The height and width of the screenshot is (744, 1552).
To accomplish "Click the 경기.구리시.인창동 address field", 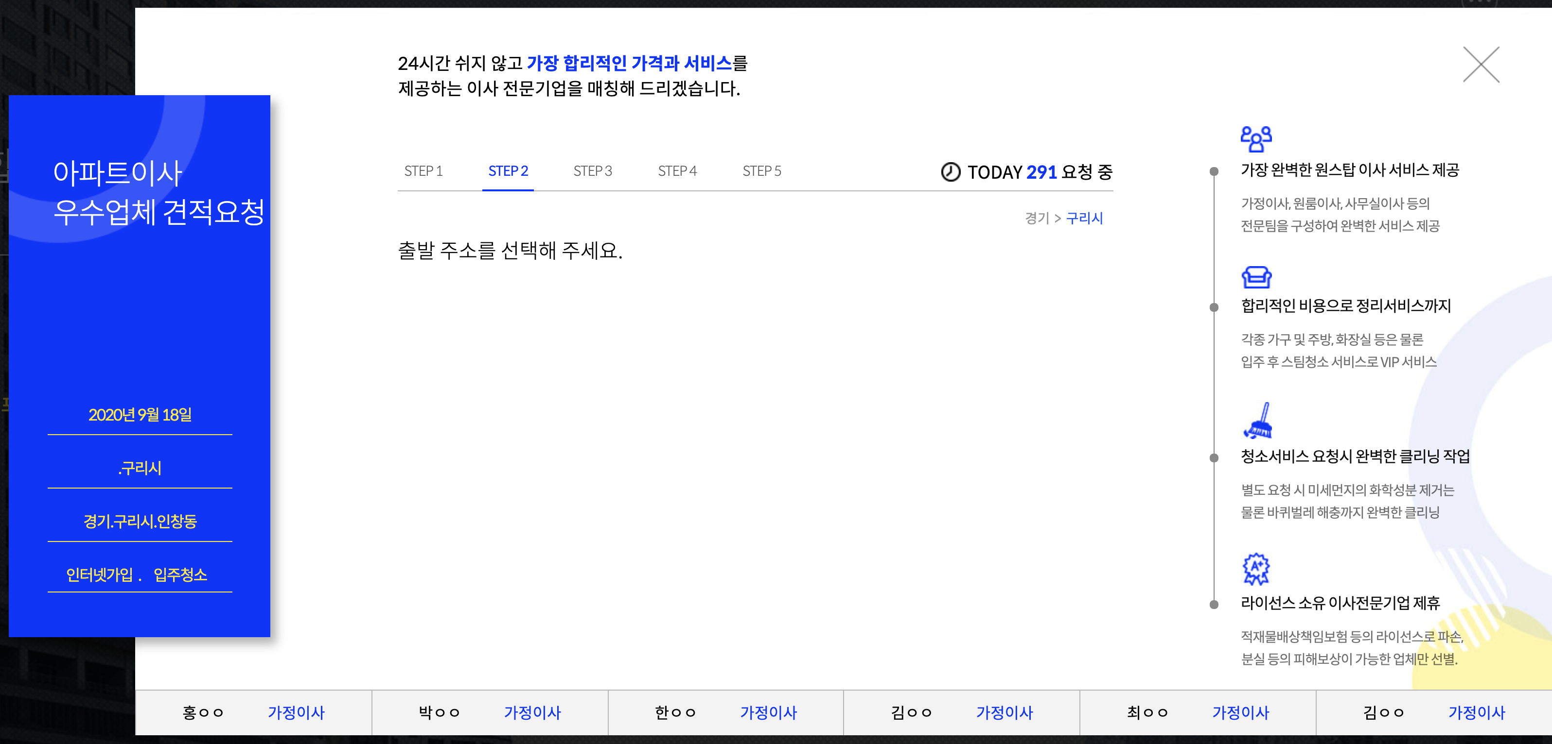I will point(140,521).
